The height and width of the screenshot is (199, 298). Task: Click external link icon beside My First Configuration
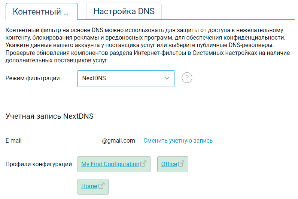[143, 164]
